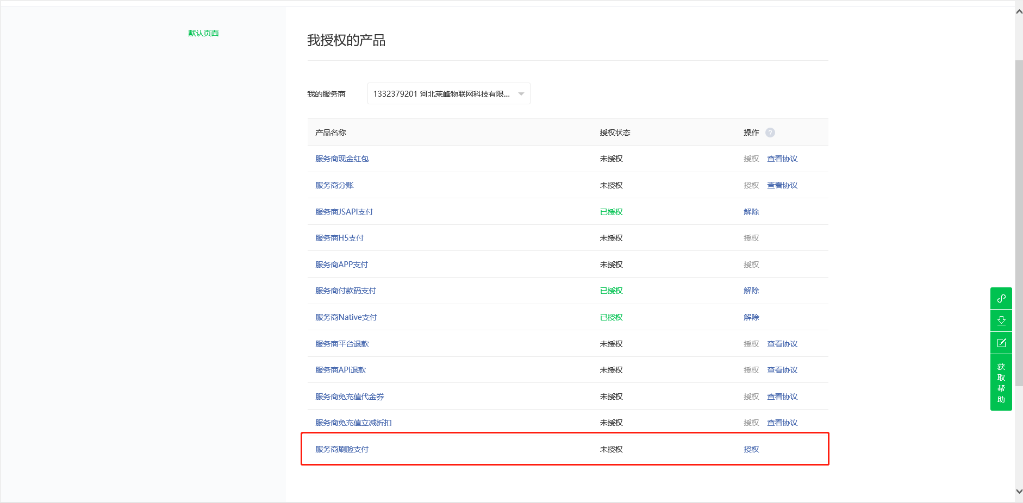Click 查看协议 for 服务商免充值立减折扣
The height and width of the screenshot is (503, 1023).
pyautogui.click(x=782, y=423)
